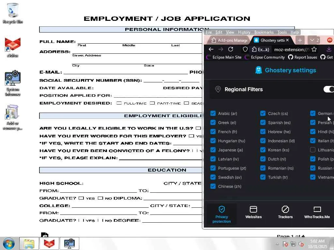Viewport: 334px width, 250px height.
Task: Click the Regional Filters location pin icon
Action: tap(218, 89)
